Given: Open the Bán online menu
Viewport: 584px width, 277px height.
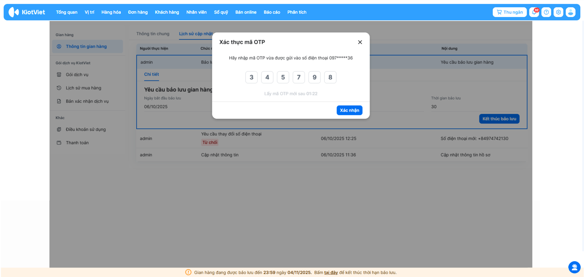Looking at the screenshot, I should point(246,12).
